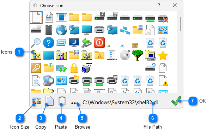Select the blue question mark help icon
This screenshot has width=207, height=130.
click(49, 43)
